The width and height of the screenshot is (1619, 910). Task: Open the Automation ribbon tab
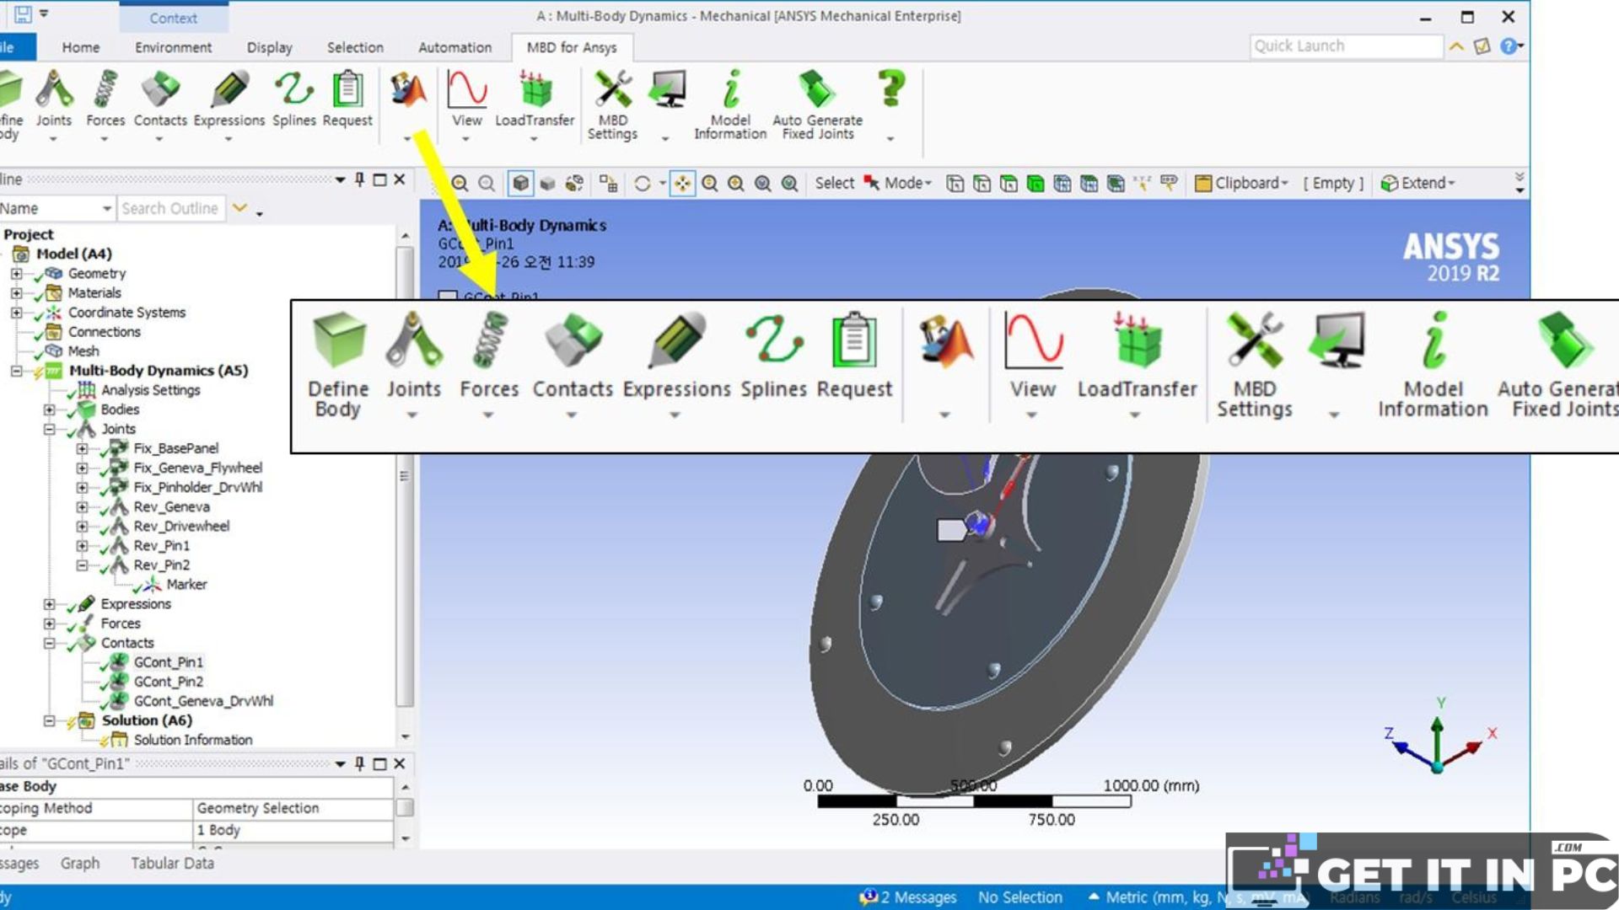(455, 47)
